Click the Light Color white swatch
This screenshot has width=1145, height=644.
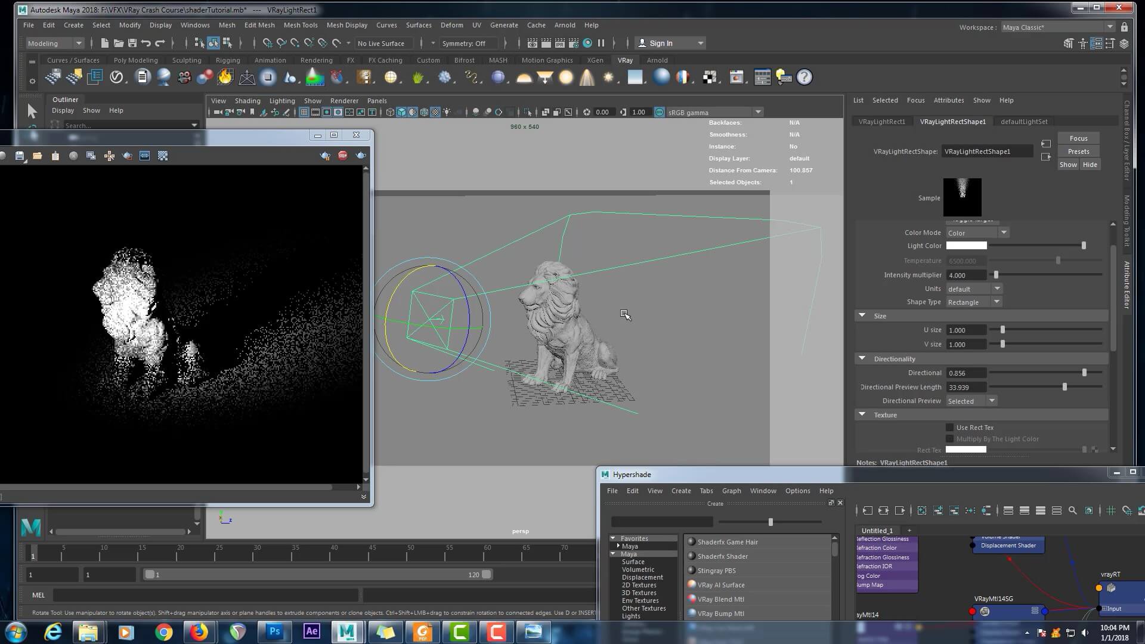click(x=966, y=246)
